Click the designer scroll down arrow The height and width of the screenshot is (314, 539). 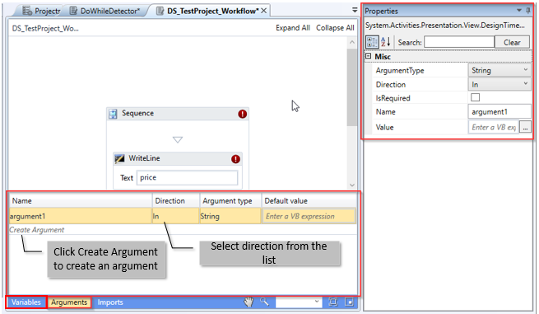point(351,185)
